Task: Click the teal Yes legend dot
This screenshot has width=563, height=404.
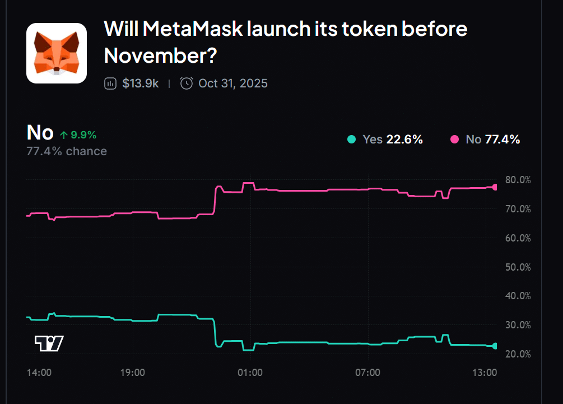Action: click(351, 140)
